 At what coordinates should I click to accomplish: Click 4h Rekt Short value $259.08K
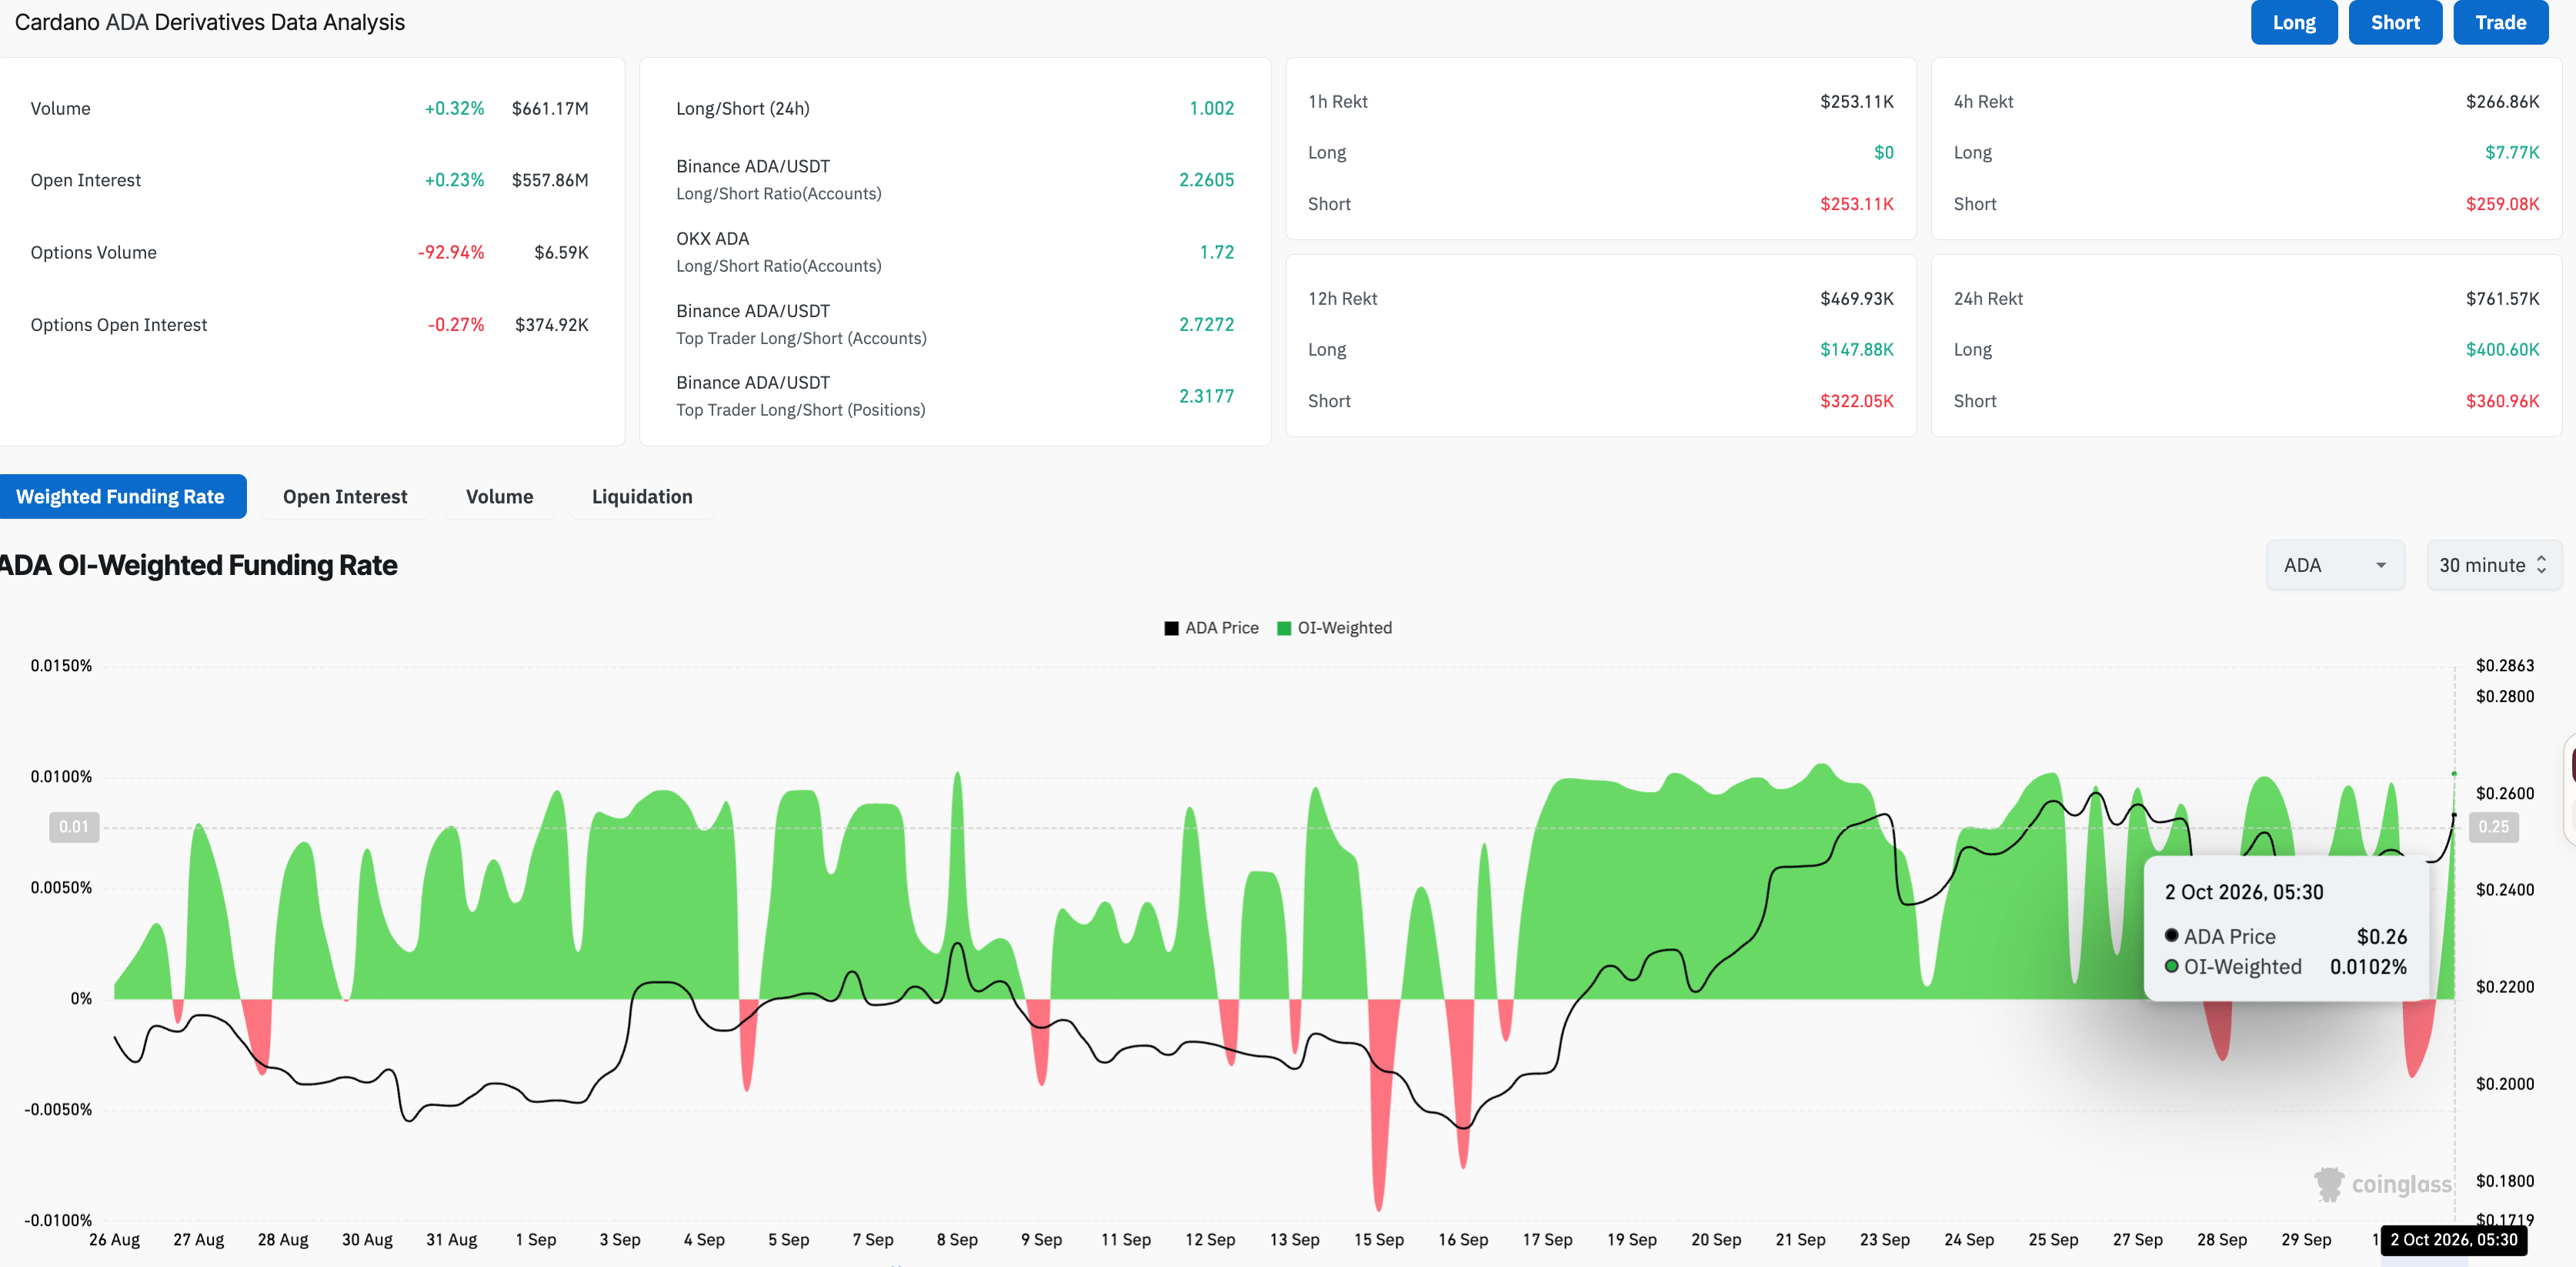tap(2502, 204)
